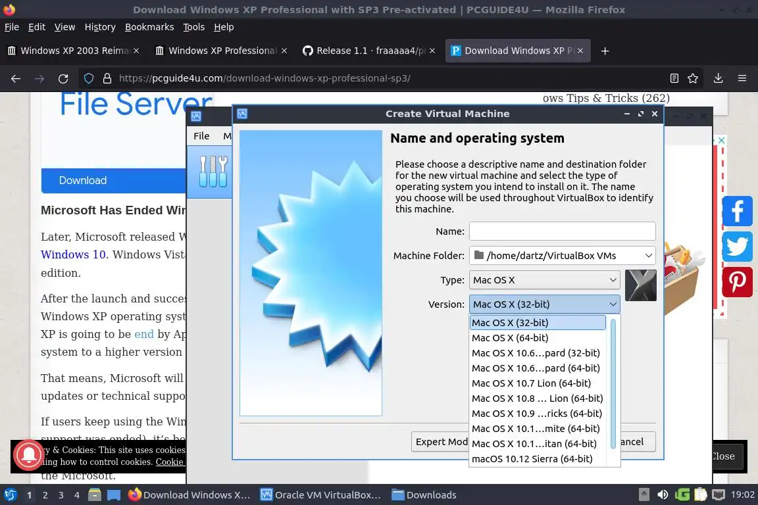Open the Machine Folder dropdown
Image resolution: width=758 pixels, height=505 pixels.
coord(648,255)
